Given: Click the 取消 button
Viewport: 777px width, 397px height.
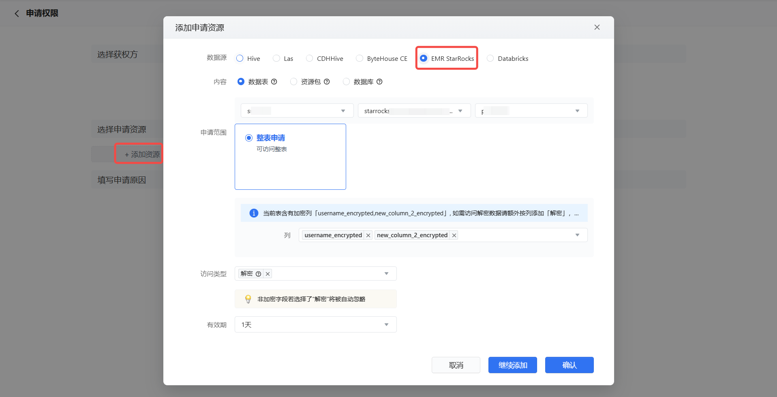Looking at the screenshot, I should pyautogui.click(x=456, y=365).
